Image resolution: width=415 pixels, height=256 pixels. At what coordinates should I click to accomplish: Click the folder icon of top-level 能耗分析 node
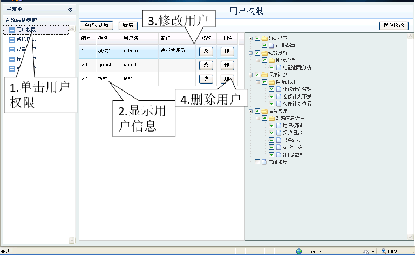point(264,53)
